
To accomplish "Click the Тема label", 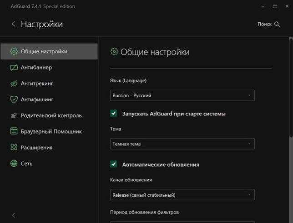I will click(x=116, y=129).
